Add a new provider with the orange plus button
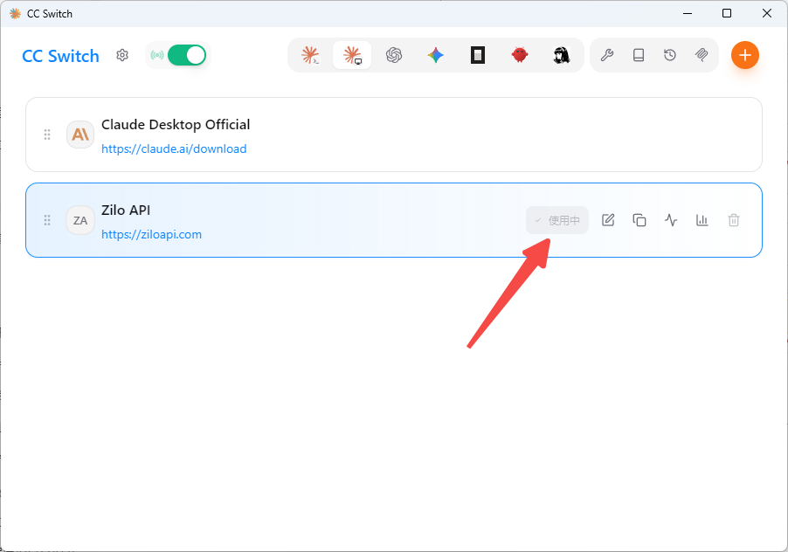Viewport: 788px width, 552px height. tap(745, 55)
